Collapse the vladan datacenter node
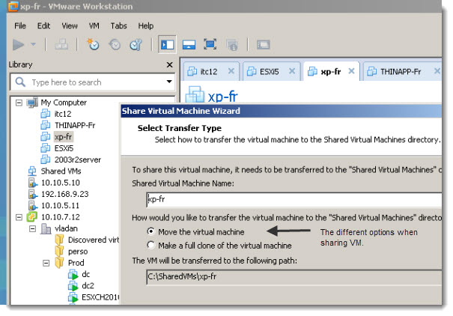 coord(33,228)
